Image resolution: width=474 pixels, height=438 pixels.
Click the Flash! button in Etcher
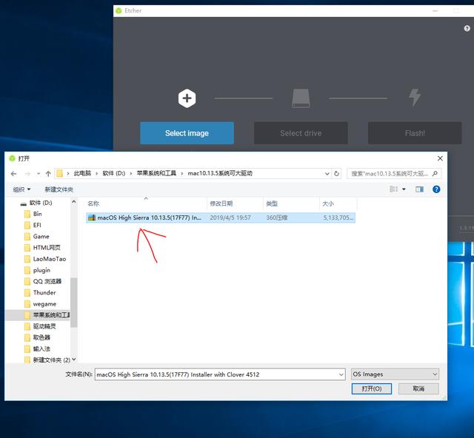pos(415,133)
